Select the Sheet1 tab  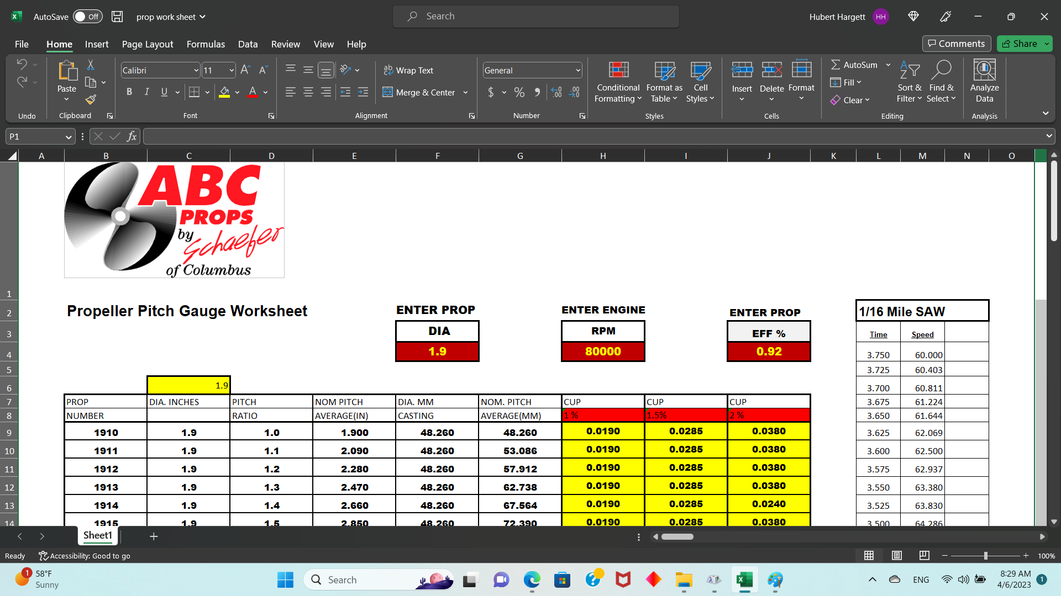coord(97,535)
